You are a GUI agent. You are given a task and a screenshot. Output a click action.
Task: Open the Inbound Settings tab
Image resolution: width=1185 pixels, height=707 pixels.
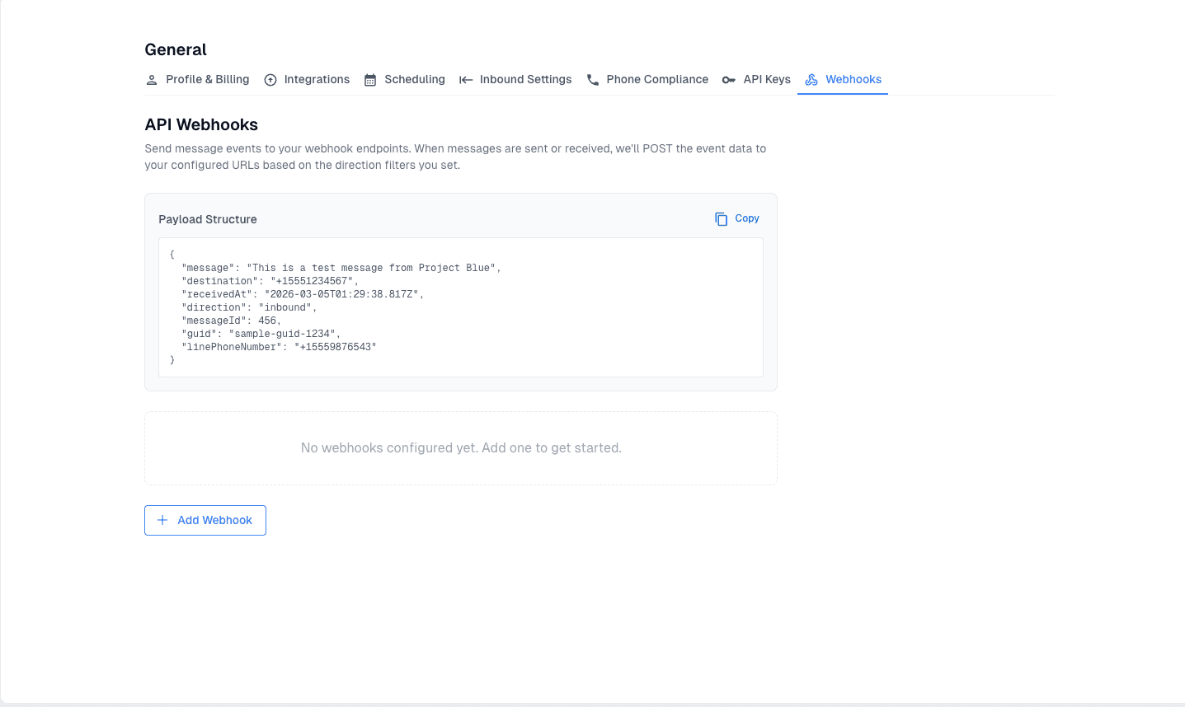pos(525,79)
